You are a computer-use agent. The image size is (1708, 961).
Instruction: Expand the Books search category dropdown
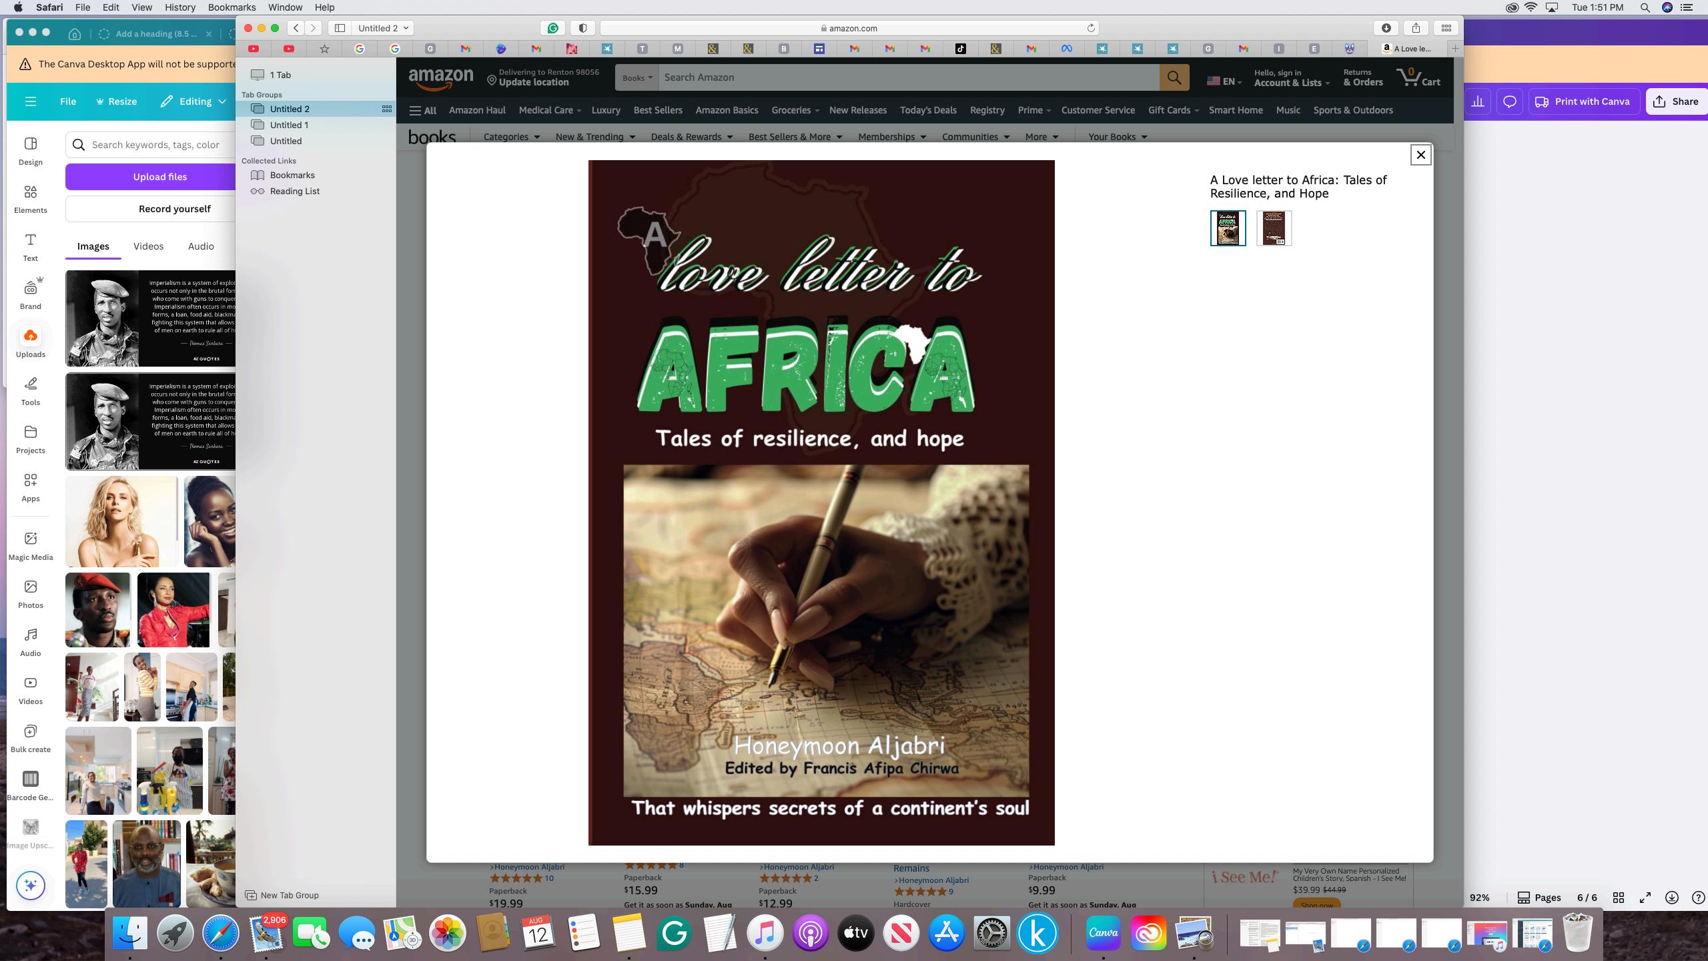[637, 77]
